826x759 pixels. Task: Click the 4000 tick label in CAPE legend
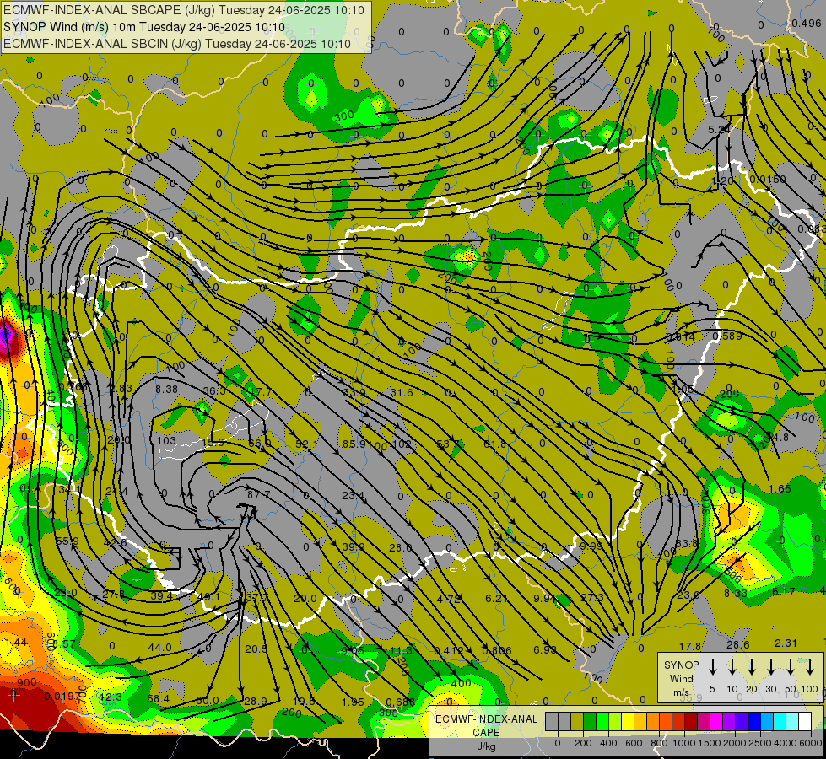point(786,743)
